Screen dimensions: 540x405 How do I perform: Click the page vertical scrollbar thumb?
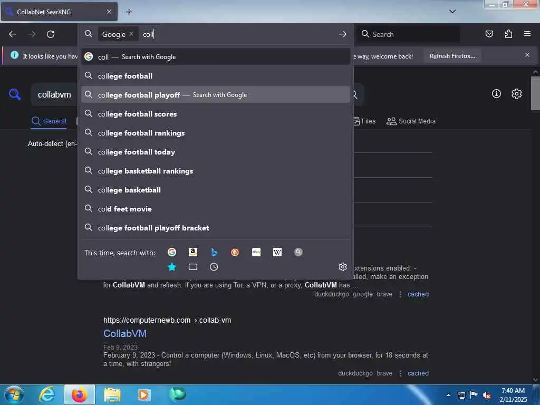click(x=535, y=93)
